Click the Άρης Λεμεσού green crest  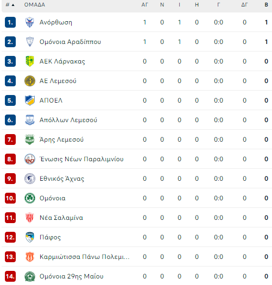tap(30, 140)
